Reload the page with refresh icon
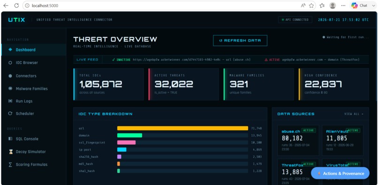Viewport: 378px width, 185px height. (x=16, y=6)
